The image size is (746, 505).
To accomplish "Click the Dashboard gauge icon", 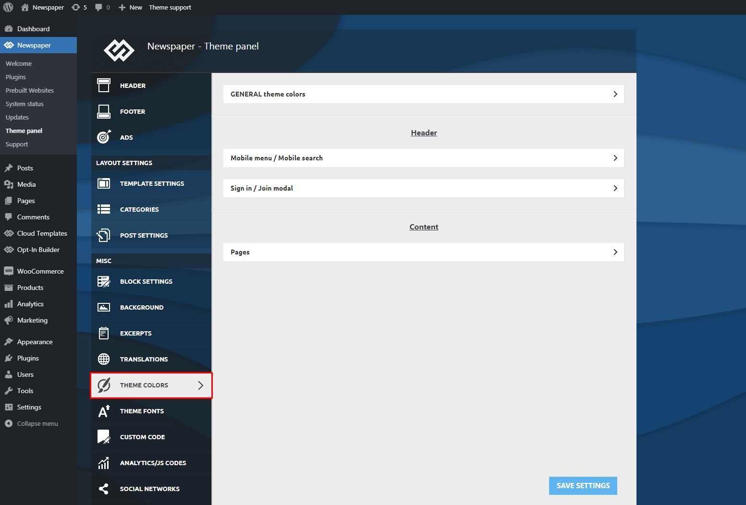I will [9, 29].
